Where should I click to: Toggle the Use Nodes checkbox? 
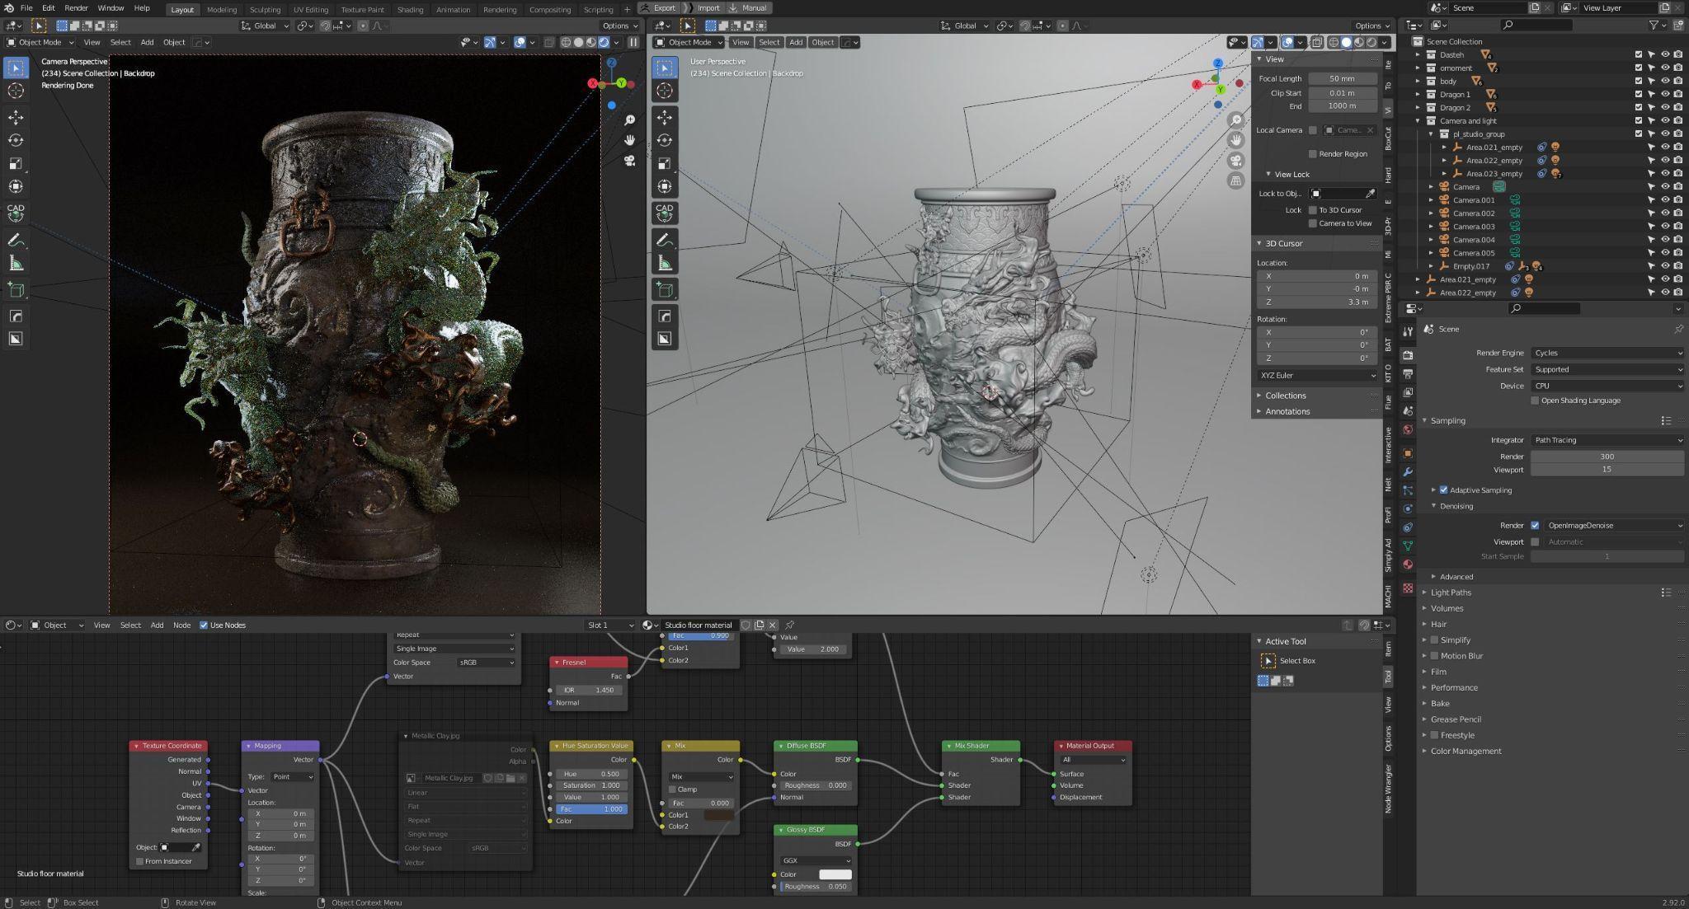point(204,626)
